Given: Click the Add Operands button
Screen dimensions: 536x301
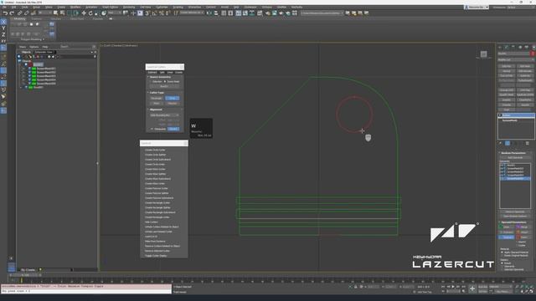Looking at the screenshot, I should [515, 158].
